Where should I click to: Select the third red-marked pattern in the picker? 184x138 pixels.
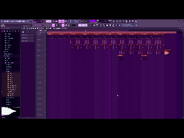(x=28, y=41)
